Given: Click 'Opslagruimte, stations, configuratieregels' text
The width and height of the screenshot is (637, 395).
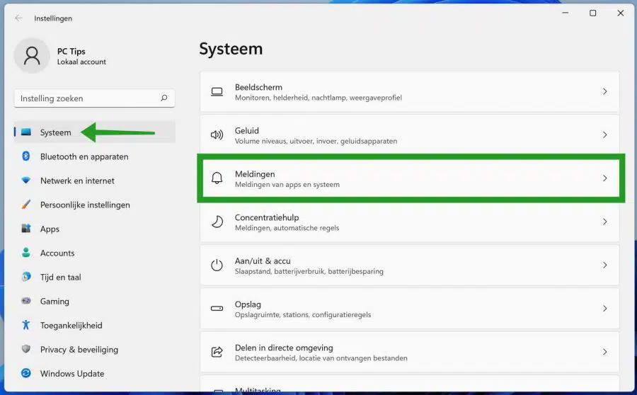Looking at the screenshot, I should [x=303, y=314].
